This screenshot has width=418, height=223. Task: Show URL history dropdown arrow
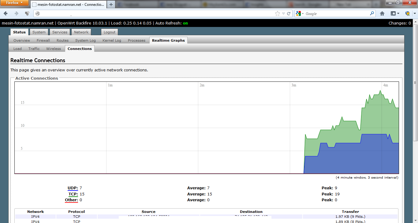pos(283,13)
